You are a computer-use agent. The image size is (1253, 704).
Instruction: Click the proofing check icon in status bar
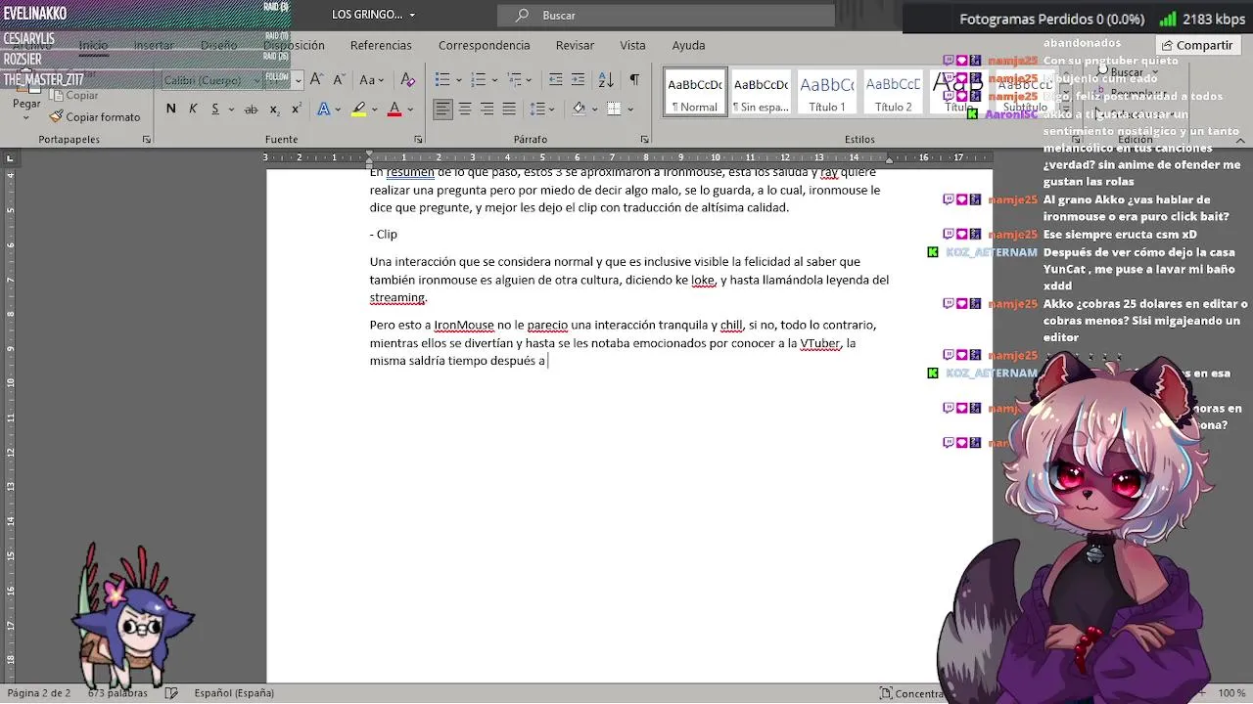pyautogui.click(x=171, y=693)
